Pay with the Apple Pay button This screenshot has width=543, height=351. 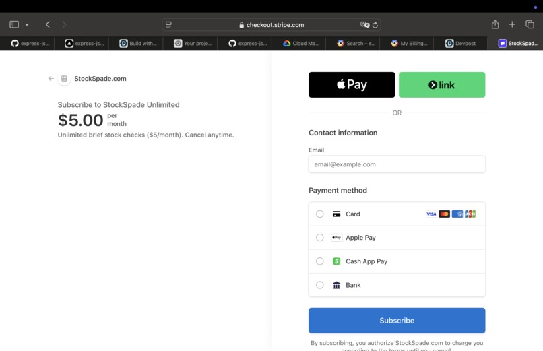(x=352, y=85)
